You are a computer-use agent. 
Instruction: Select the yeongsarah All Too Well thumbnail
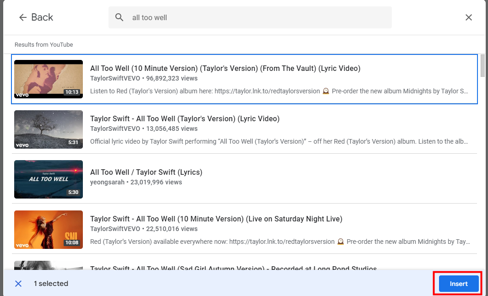pyautogui.click(x=49, y=179)
